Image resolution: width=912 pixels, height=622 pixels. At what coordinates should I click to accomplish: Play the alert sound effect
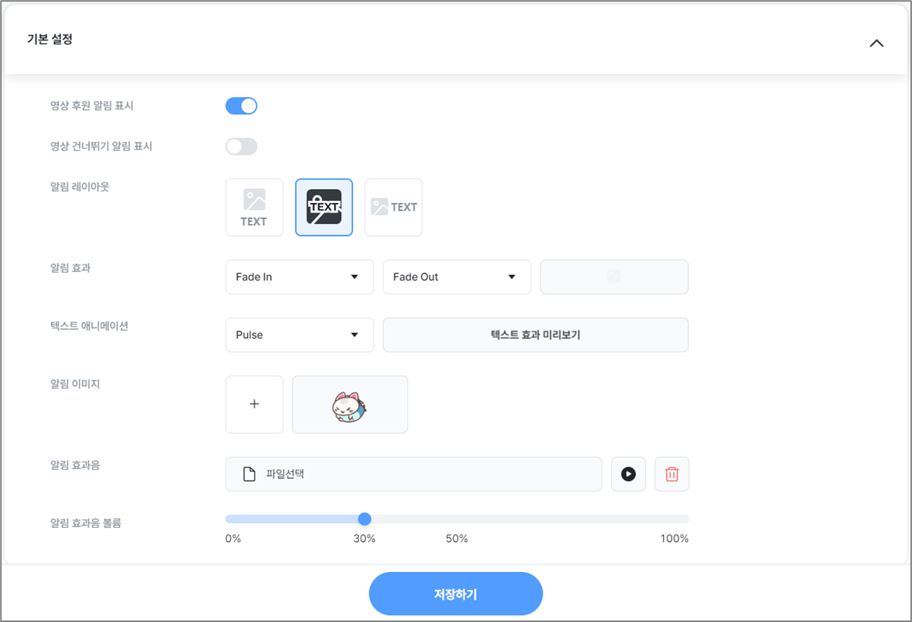628,474
